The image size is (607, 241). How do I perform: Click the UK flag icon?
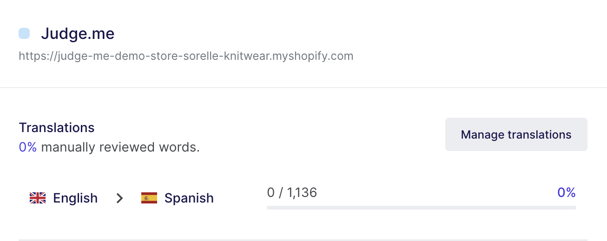pyautogui.click(x=38, y=198)
